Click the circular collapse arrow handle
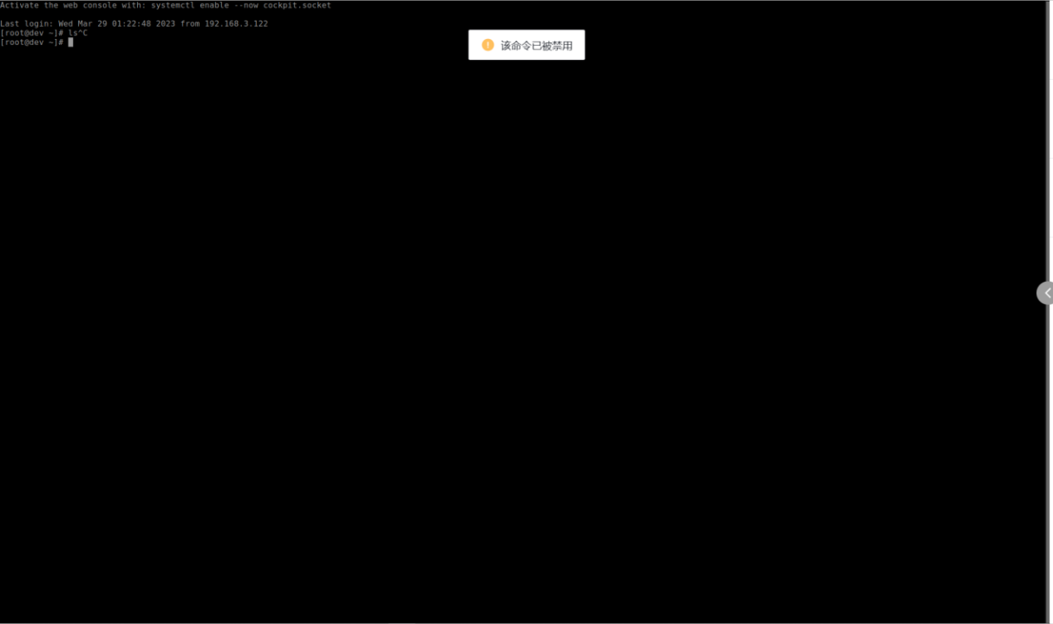Image resolution: width=1053 pixels, height=624 pixels. [x=1046, y=292]
